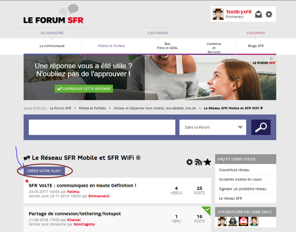
Task: Subscribe to the forum RSS feed
Action: pos(198,162)
